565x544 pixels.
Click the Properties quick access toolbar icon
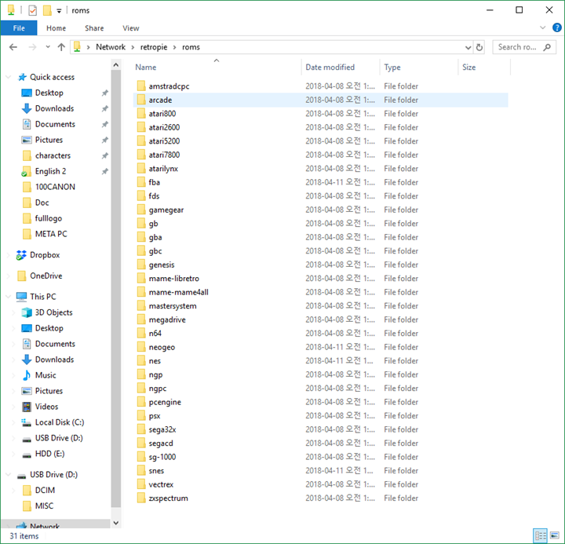[x=32, y=10]
